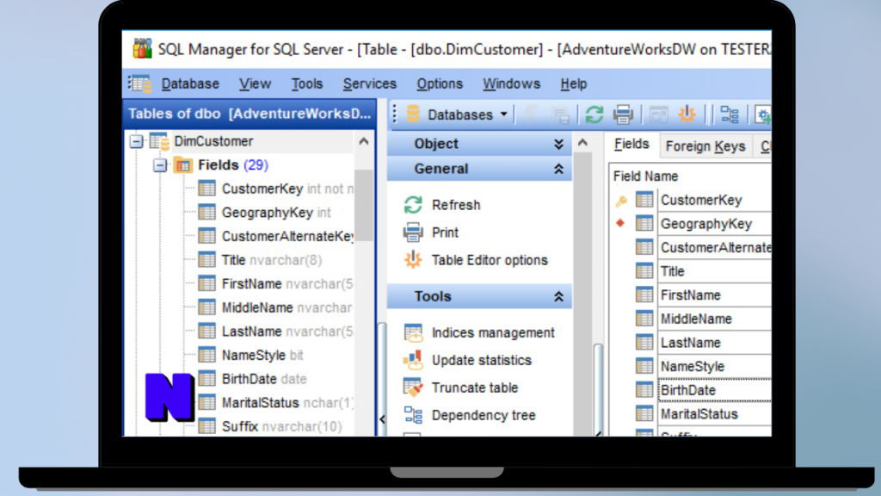The width and height of the screenshot is (881, 496).
Task: Click the Dependency tree link in Tools
Action: 484,415
